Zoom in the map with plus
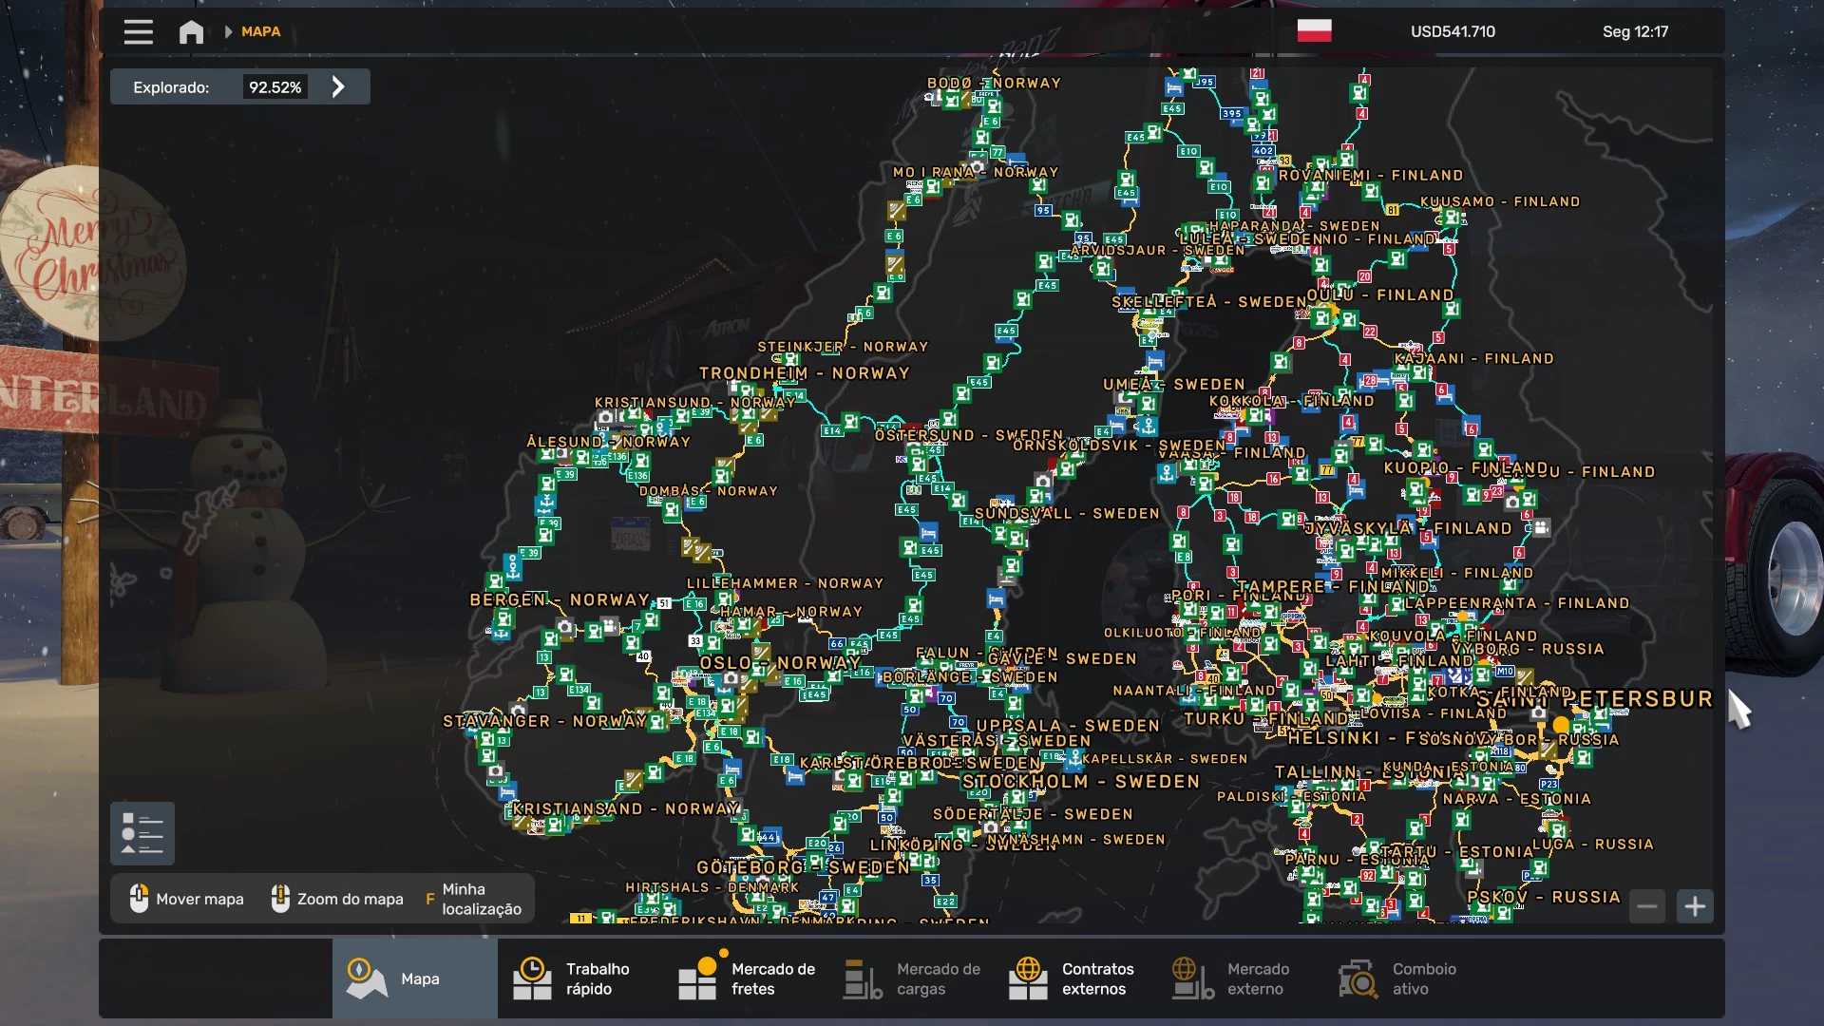Screen dimensions: 1824x1026 [x=1695, y=906]
